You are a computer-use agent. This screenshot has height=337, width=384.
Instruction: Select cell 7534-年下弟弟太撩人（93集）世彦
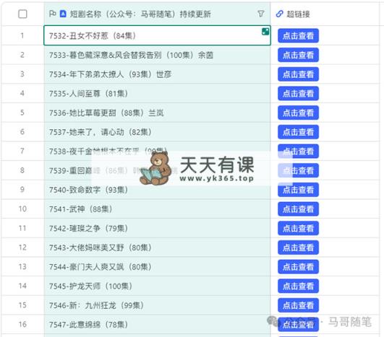[x=157, y=74]
